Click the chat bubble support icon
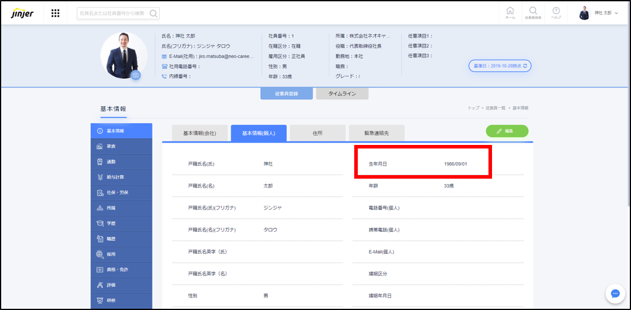Viewport: 631px width, 310px height. pos(614,293)
